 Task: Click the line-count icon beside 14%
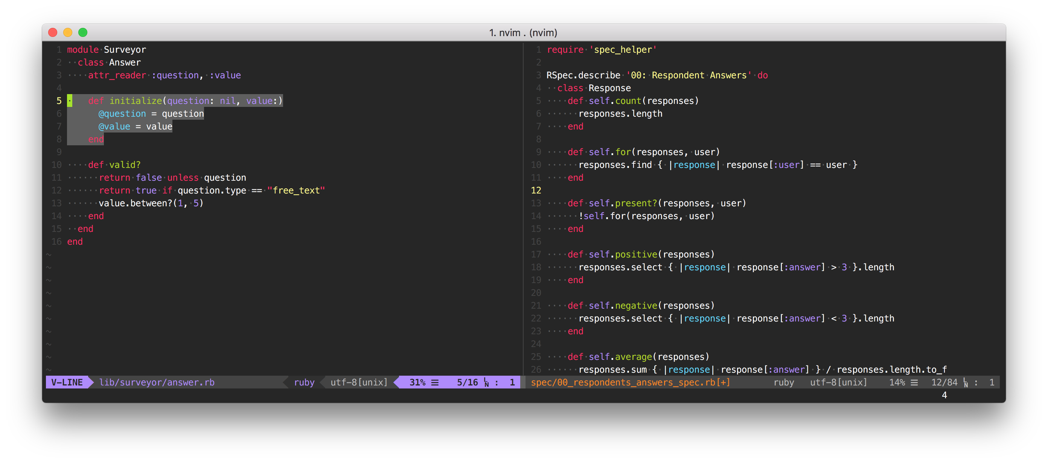(914, 382)
